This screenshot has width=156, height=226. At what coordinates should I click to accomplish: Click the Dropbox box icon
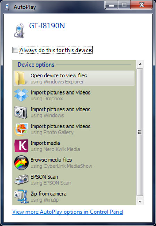click(x=22, y=95)
